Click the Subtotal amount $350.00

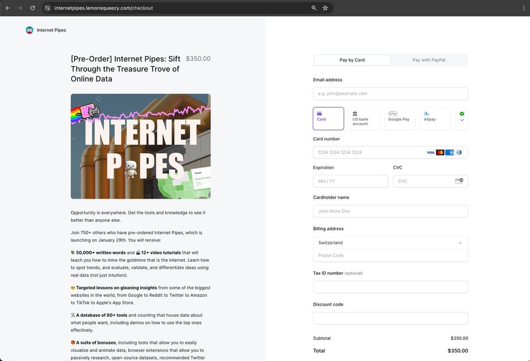point(459,338)
